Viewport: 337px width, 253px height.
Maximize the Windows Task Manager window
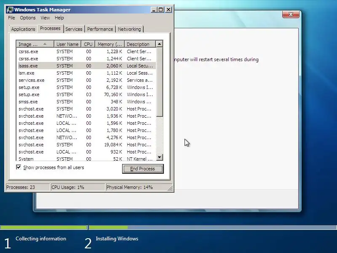click(x=161, y=10)
